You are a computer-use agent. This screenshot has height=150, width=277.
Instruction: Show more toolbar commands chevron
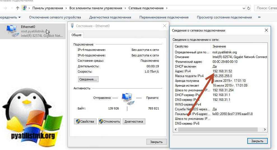click(259, 17)
